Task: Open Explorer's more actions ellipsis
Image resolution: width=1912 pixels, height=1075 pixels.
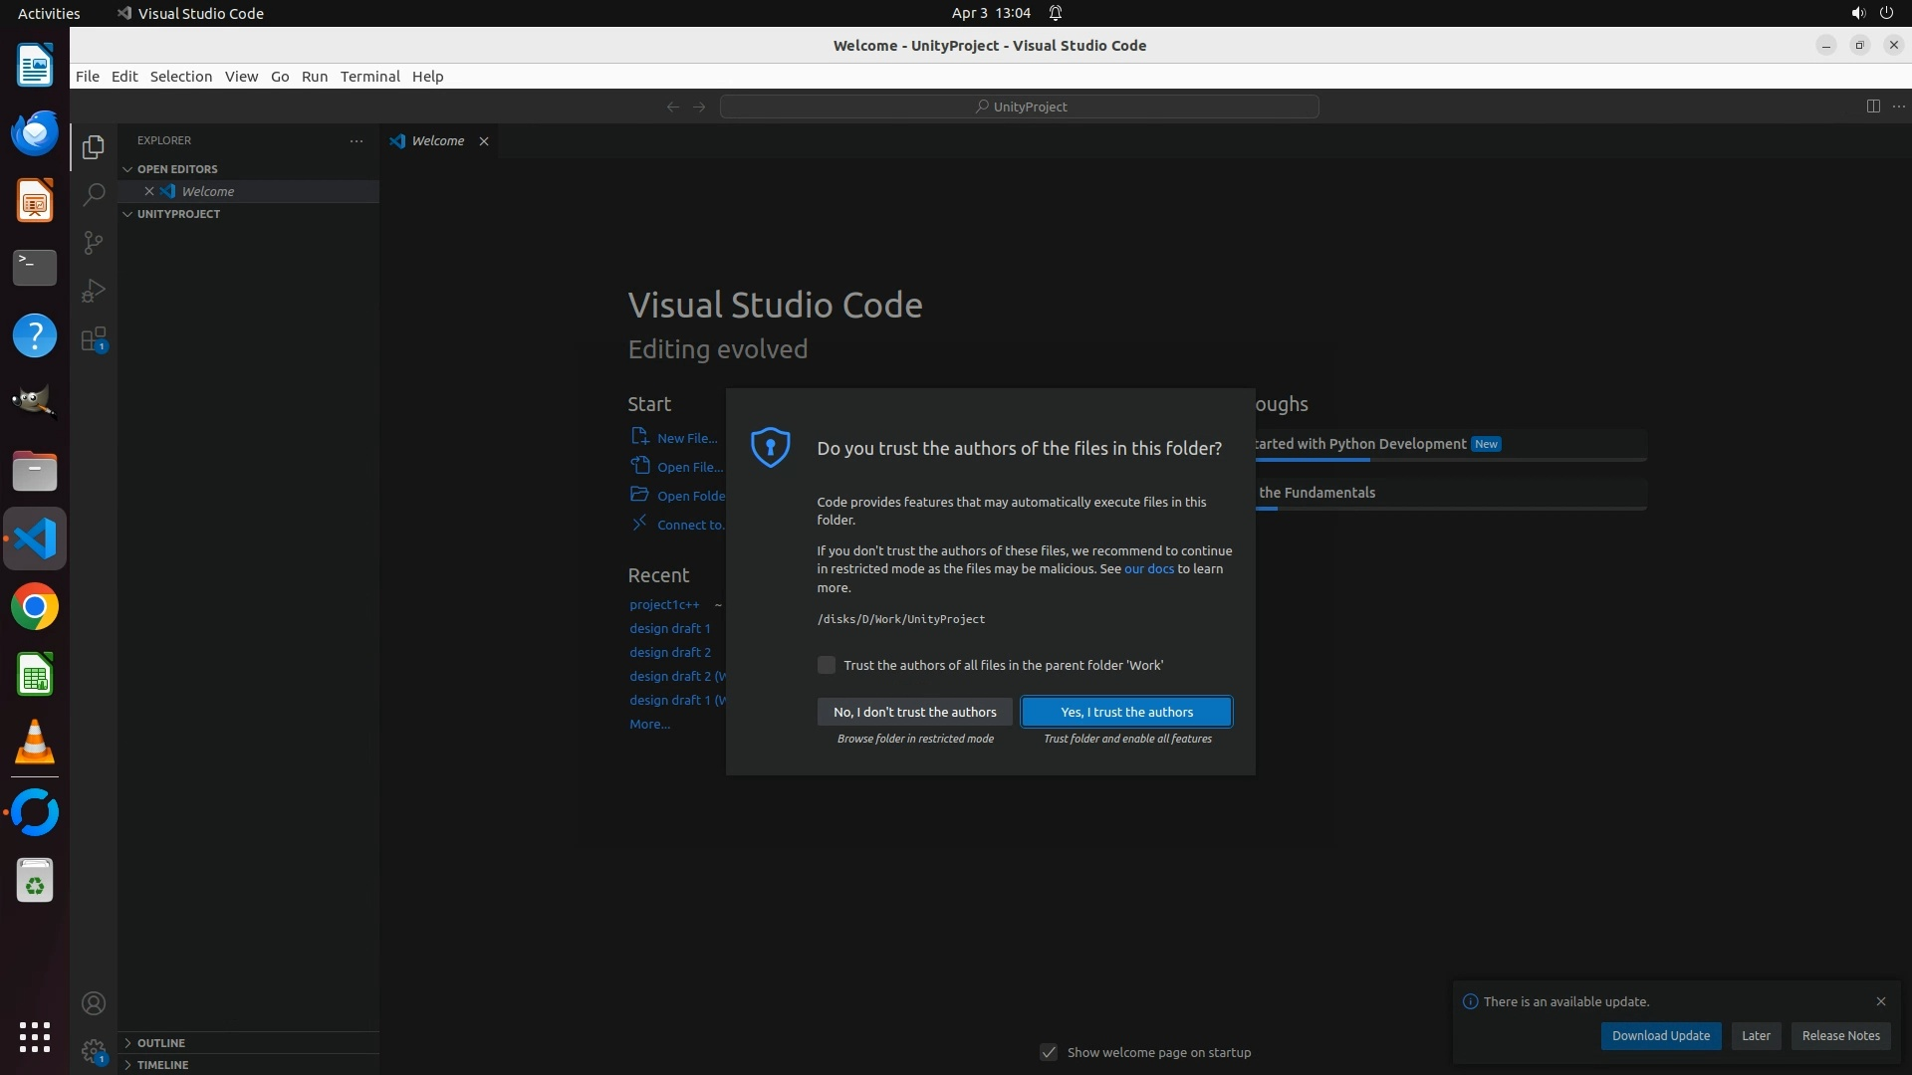Action: point(357,141)
